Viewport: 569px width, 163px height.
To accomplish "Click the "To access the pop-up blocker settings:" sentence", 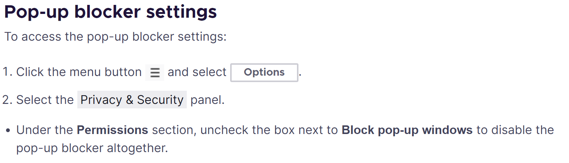I will 115,37.
